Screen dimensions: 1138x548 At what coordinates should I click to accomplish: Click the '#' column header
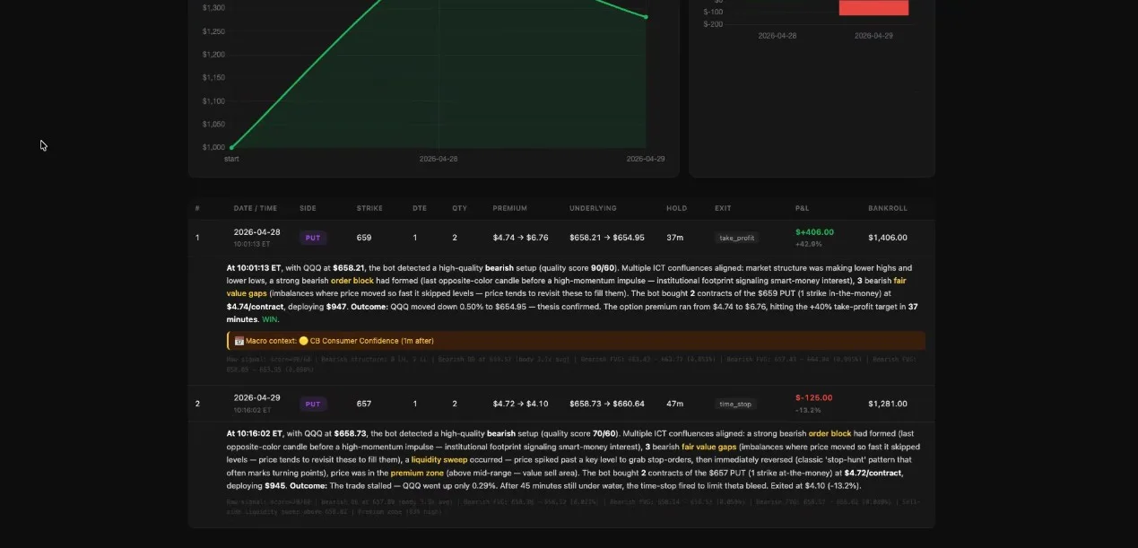coord(197,208)
